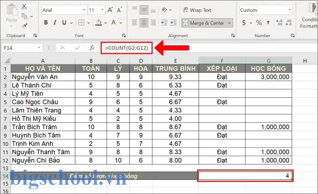Toggle Underline formatting

(x=64, y=22)
